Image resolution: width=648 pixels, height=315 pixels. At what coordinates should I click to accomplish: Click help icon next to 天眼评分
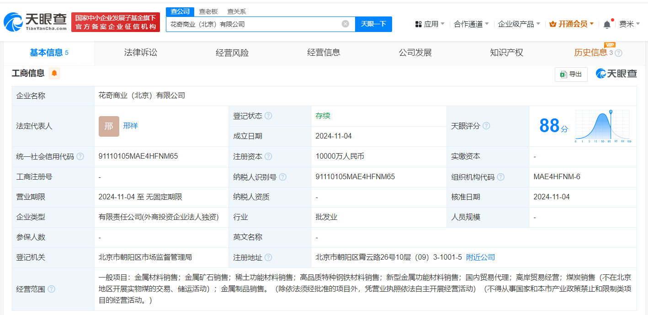486,126
